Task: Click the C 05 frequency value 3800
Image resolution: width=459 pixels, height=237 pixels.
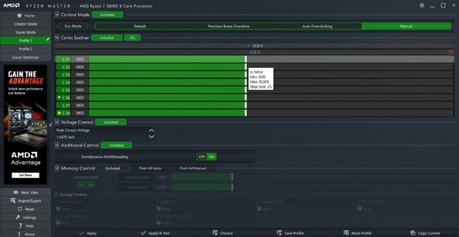Action: pyautogui.click(x=80, y=90)
